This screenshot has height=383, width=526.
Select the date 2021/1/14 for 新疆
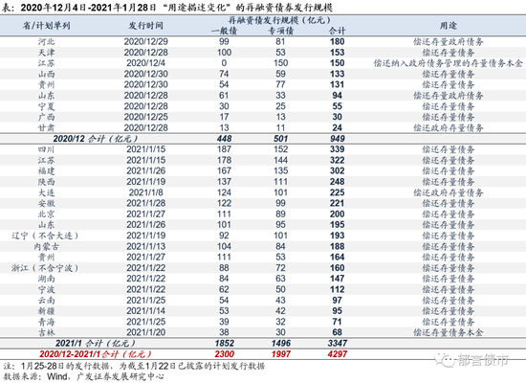point(146,311)
